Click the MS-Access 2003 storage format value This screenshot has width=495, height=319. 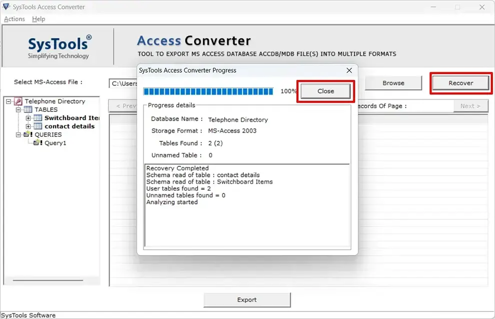[232, 131]
